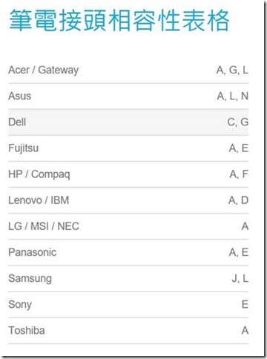Click the Acer / Gateway row label
Screen dimensions: 267x359
click(x=44, y=70)
